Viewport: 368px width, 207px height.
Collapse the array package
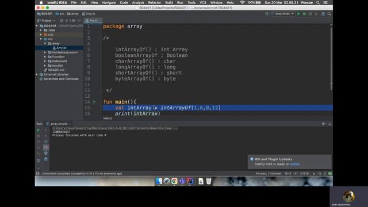[x=45, y=44]
